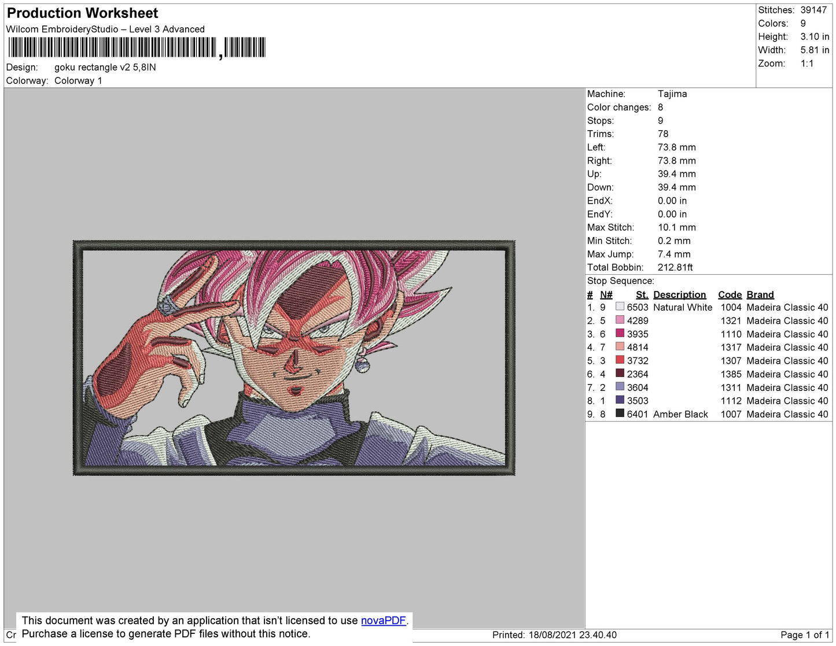Click the N# column header
Image resolution: width=836 pixels, height=646 pixels.
(x=606, y=294)
